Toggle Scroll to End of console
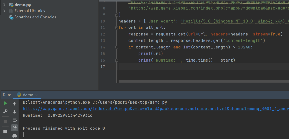 pyautogui.click(x=14, y=128)
